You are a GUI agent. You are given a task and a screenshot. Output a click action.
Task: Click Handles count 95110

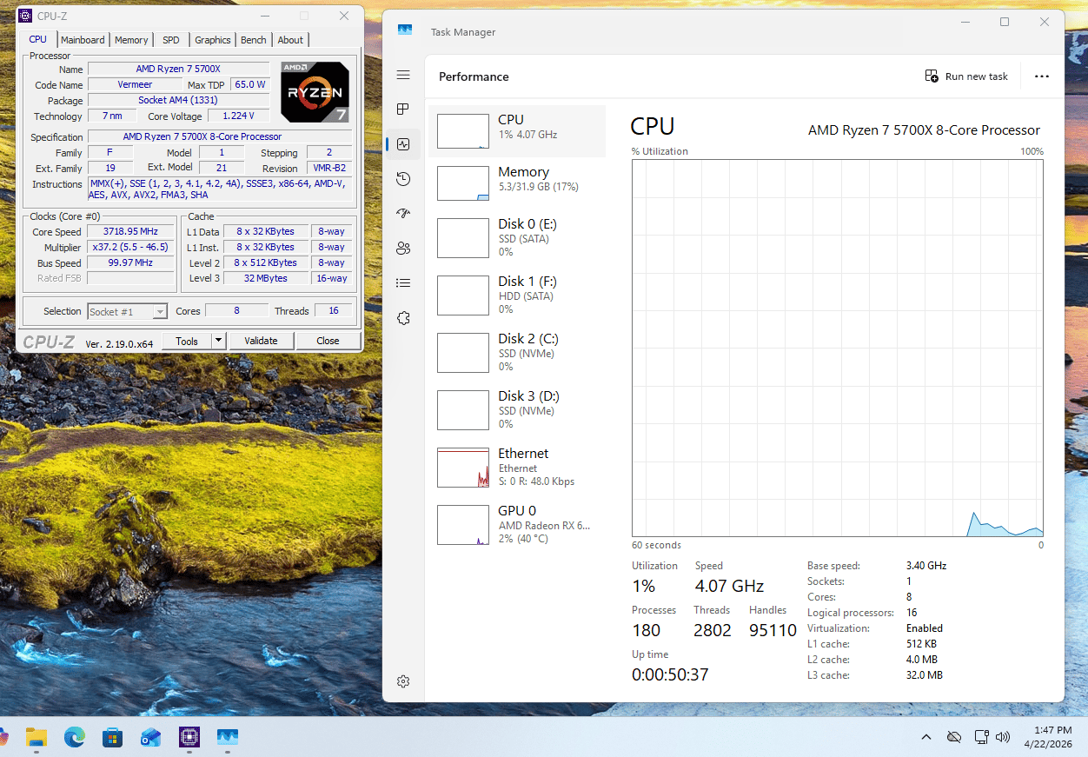pyautogui.click(x=773, y=630)
